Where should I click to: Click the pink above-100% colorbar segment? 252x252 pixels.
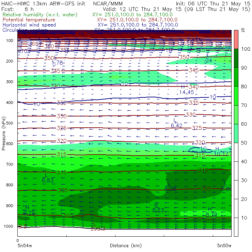tap(236, 40)
